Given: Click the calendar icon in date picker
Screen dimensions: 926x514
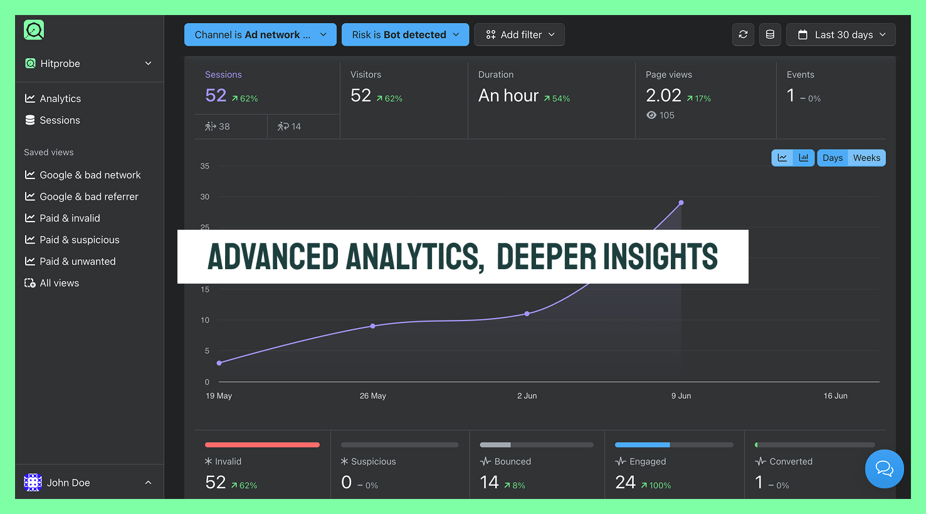Looking at the screenshot, I should [x=802, y=35].
